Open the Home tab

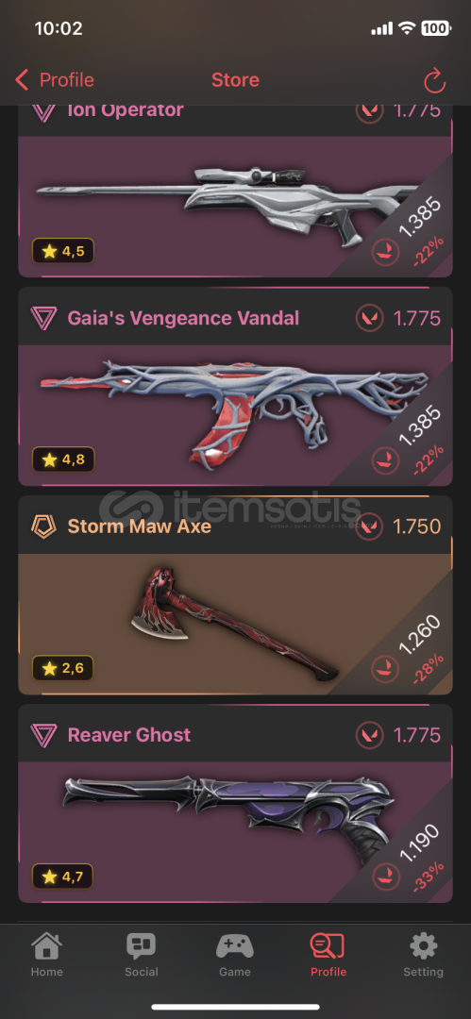point(47,955)
